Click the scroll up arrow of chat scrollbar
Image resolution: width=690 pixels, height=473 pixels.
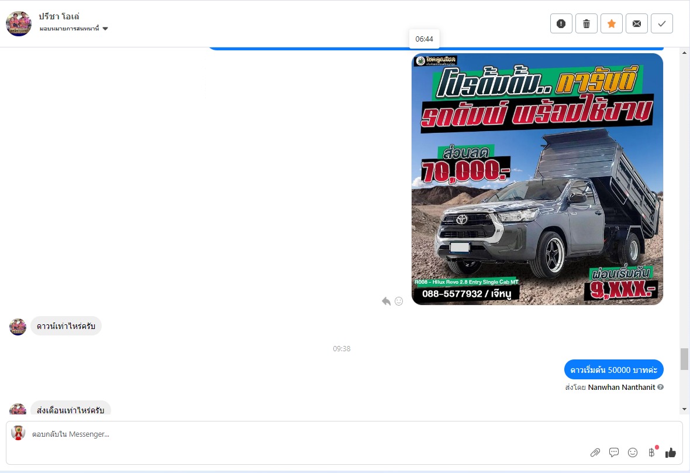[x=684, y=53]
